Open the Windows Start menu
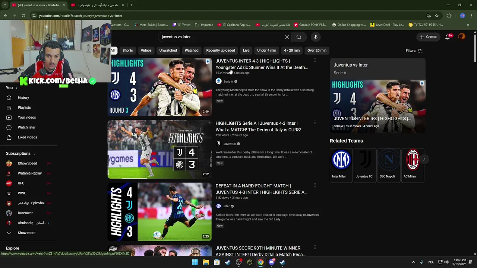The height and width of the screenshot is (268, 477). [195, 262]
